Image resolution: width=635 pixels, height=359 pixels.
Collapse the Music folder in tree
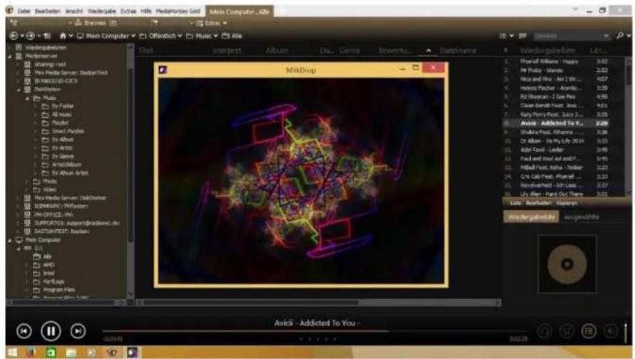pos(28,98)
